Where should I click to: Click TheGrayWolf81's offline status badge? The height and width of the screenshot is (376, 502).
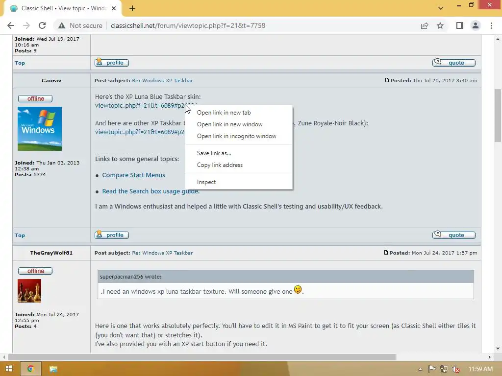coord(35,271)
